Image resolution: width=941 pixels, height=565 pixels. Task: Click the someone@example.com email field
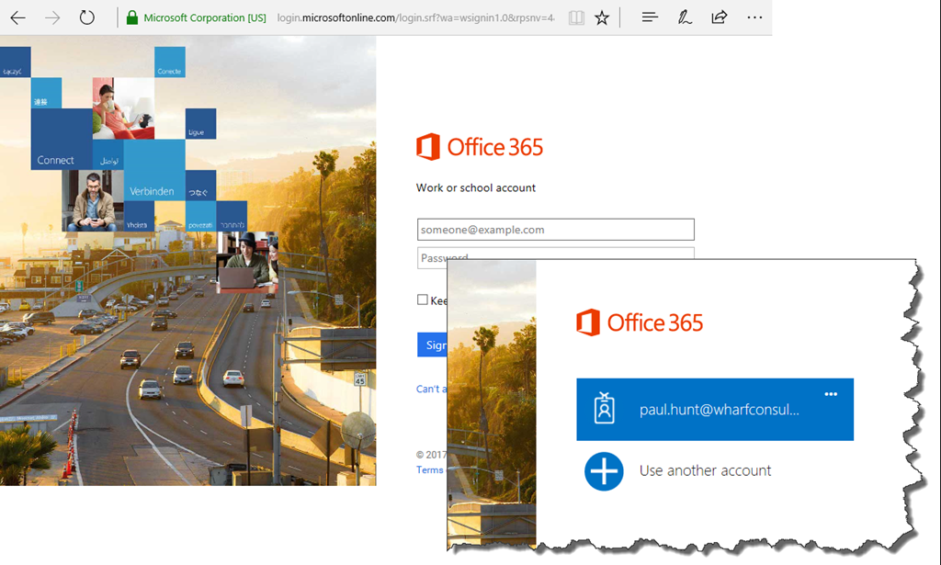pos(555,230)
